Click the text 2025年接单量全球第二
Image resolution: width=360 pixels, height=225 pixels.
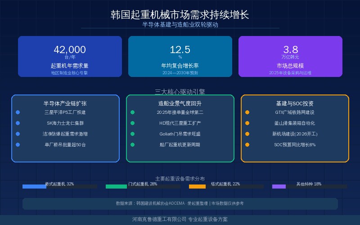[x=180, y=112]
